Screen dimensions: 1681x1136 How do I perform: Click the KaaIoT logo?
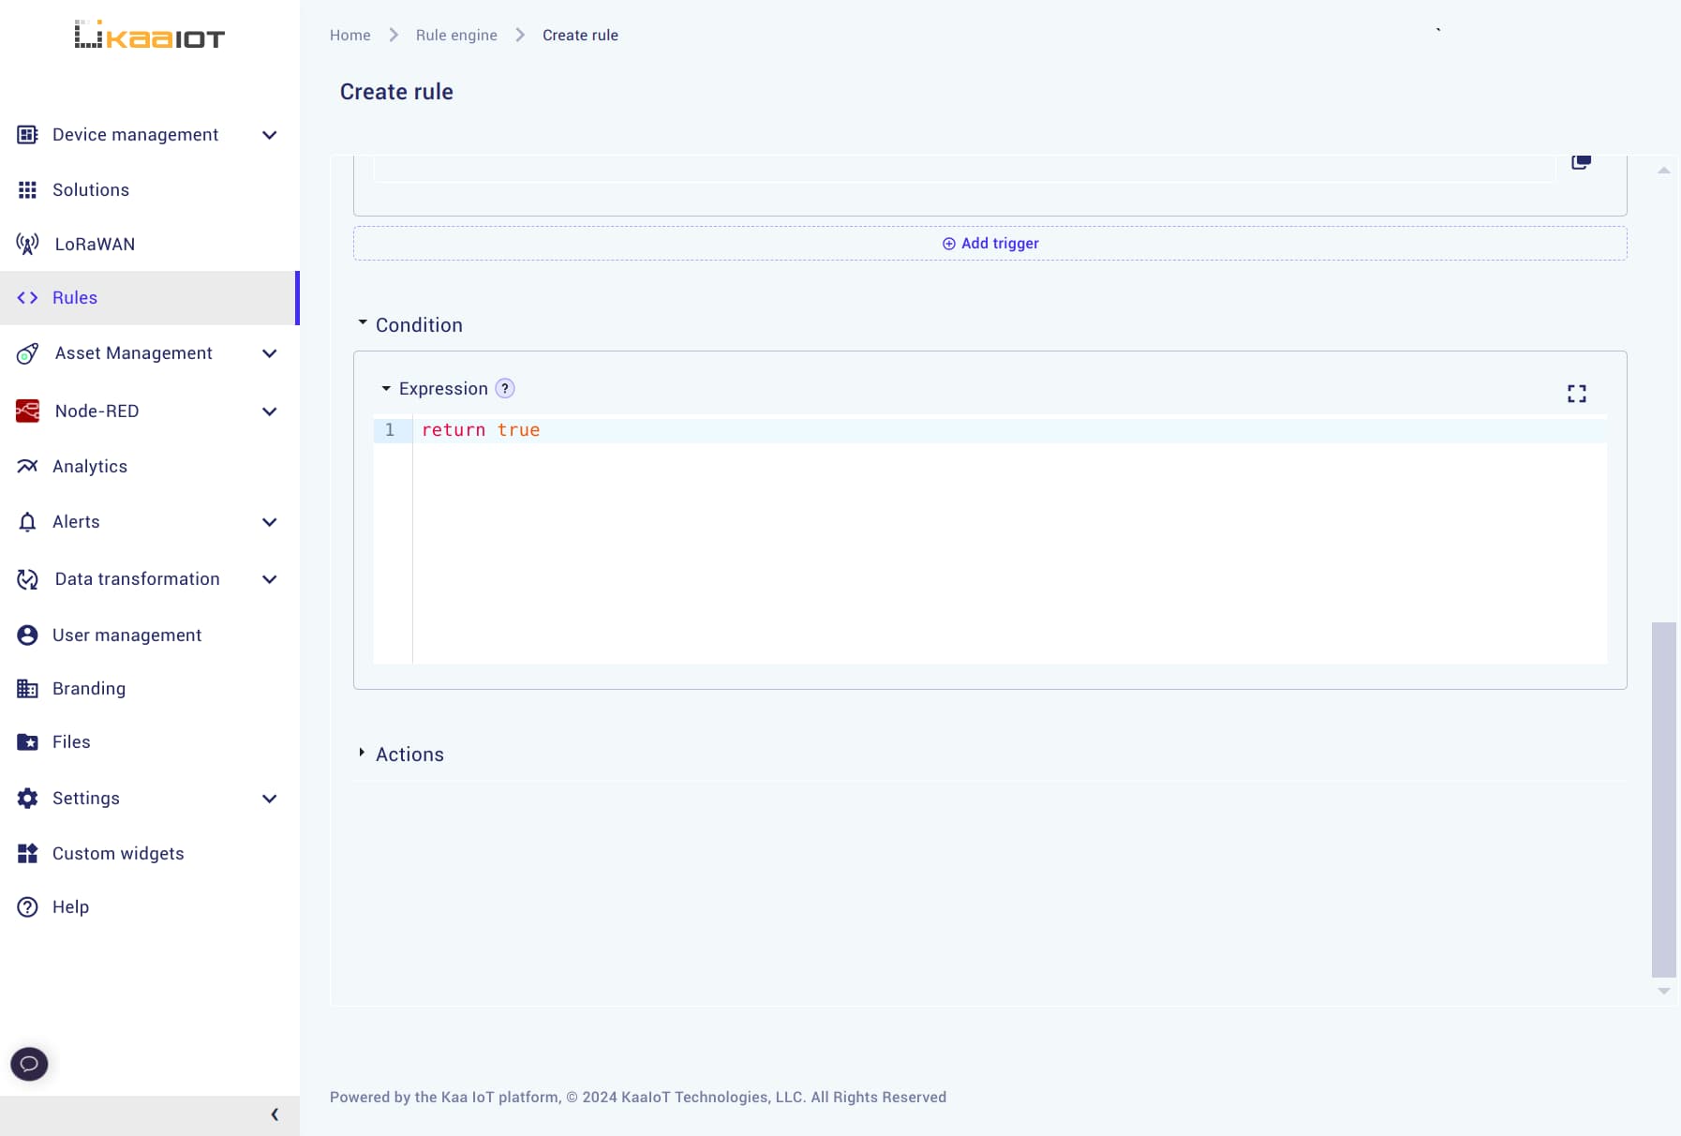pyautogui.click(x=150, y=36)
